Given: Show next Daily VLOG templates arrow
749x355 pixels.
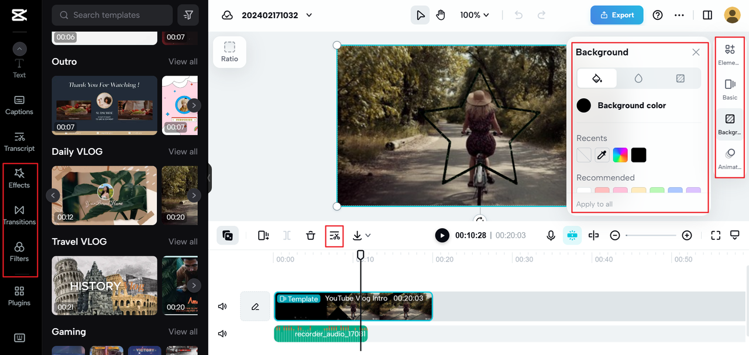Looking at the screenshot, I should pyautogui.click(x=194, y=195).
